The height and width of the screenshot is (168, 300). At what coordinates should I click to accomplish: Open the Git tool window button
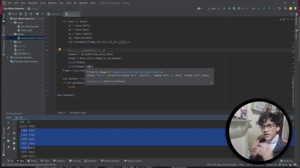point(10,161)
